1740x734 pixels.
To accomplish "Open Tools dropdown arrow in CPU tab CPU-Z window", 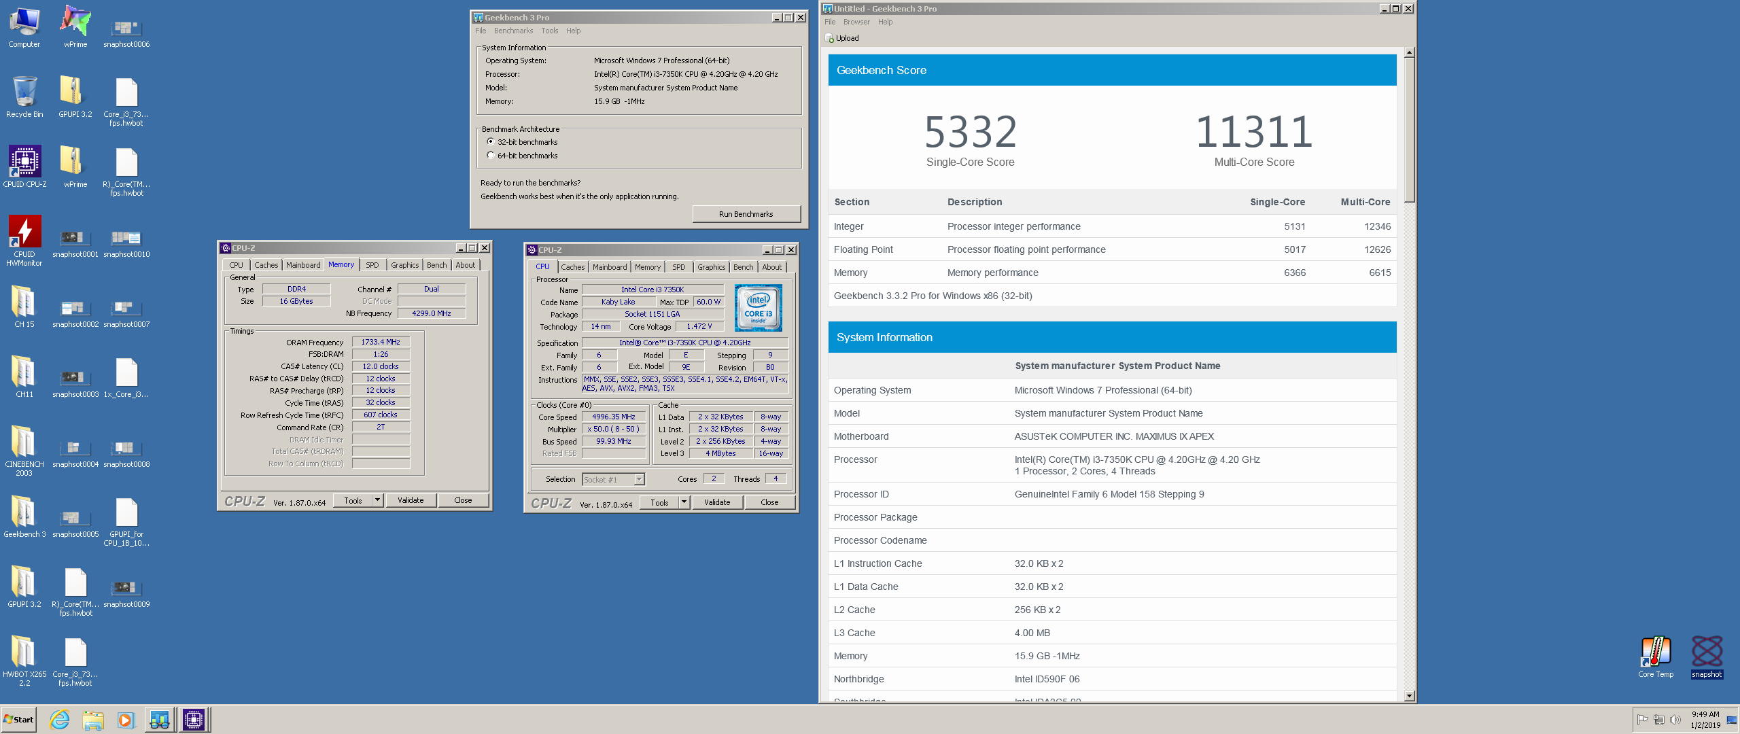I will point(684,502).
